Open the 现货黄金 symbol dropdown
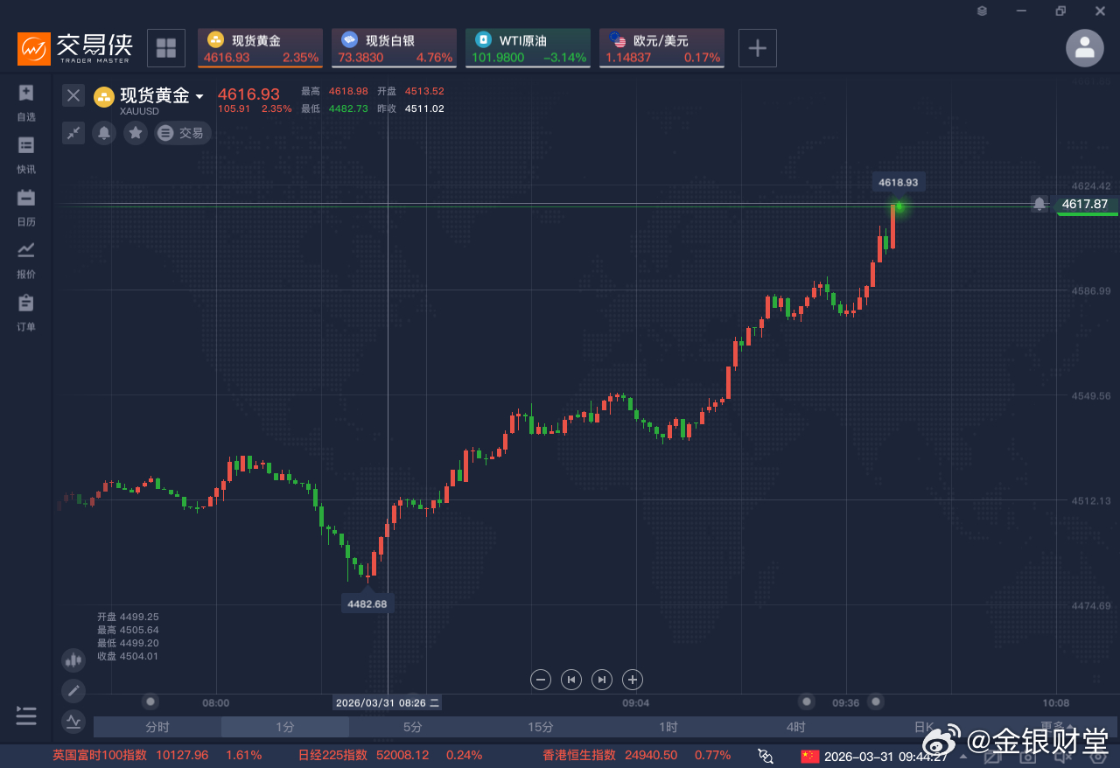The image size is (1120, 768). tap(199, 96)
